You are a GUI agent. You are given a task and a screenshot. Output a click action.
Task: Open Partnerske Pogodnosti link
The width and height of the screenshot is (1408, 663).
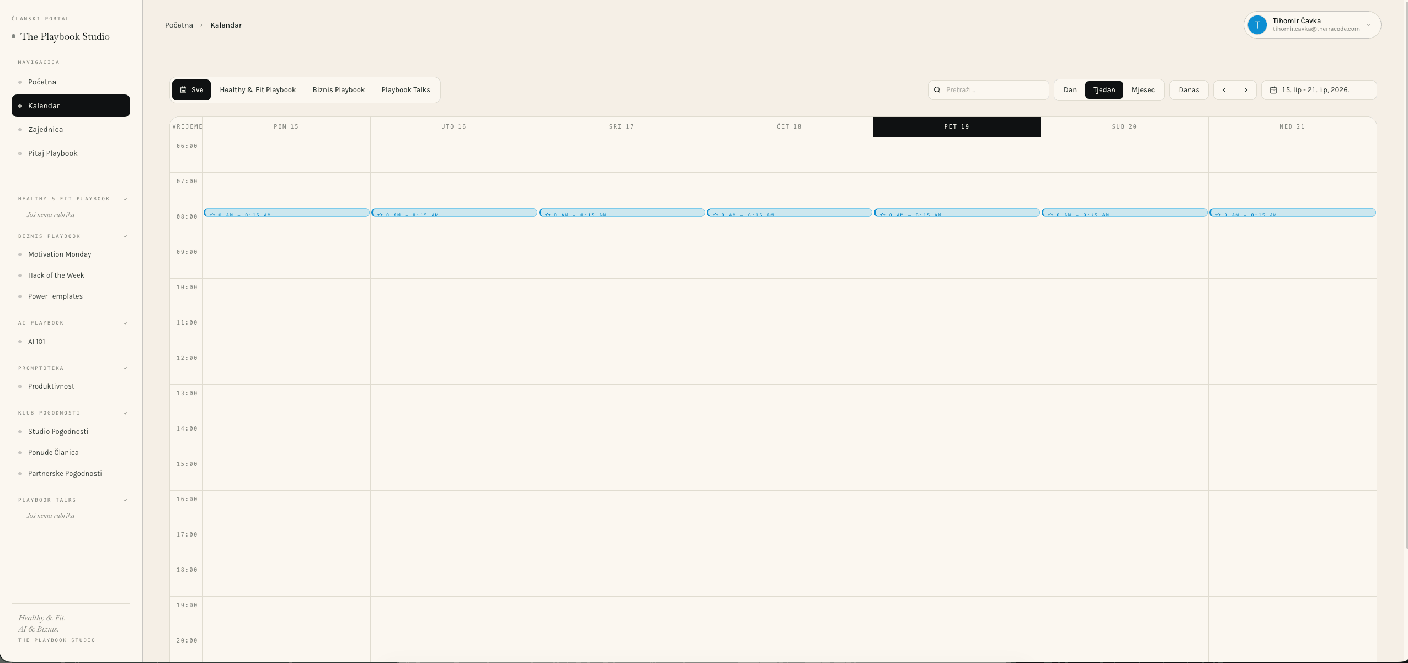65,474
